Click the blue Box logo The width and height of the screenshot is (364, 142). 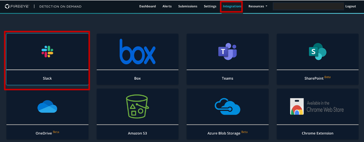tap(137, 52)
